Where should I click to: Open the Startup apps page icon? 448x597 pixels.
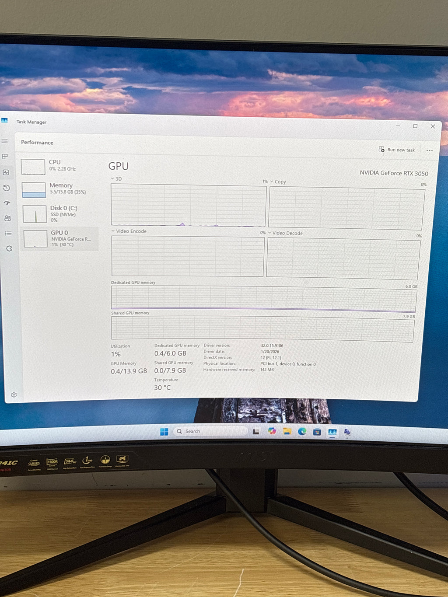(7, 203)
